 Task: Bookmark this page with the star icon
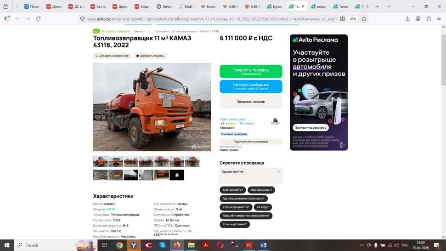pos(364,19)
